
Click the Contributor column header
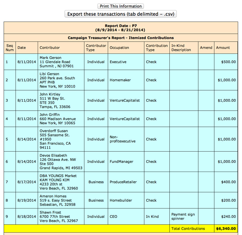pyautogui.click(x=50, y=48)
